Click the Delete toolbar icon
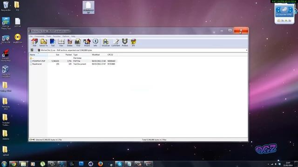Screen dimensions: 298x167 (69, 42)
